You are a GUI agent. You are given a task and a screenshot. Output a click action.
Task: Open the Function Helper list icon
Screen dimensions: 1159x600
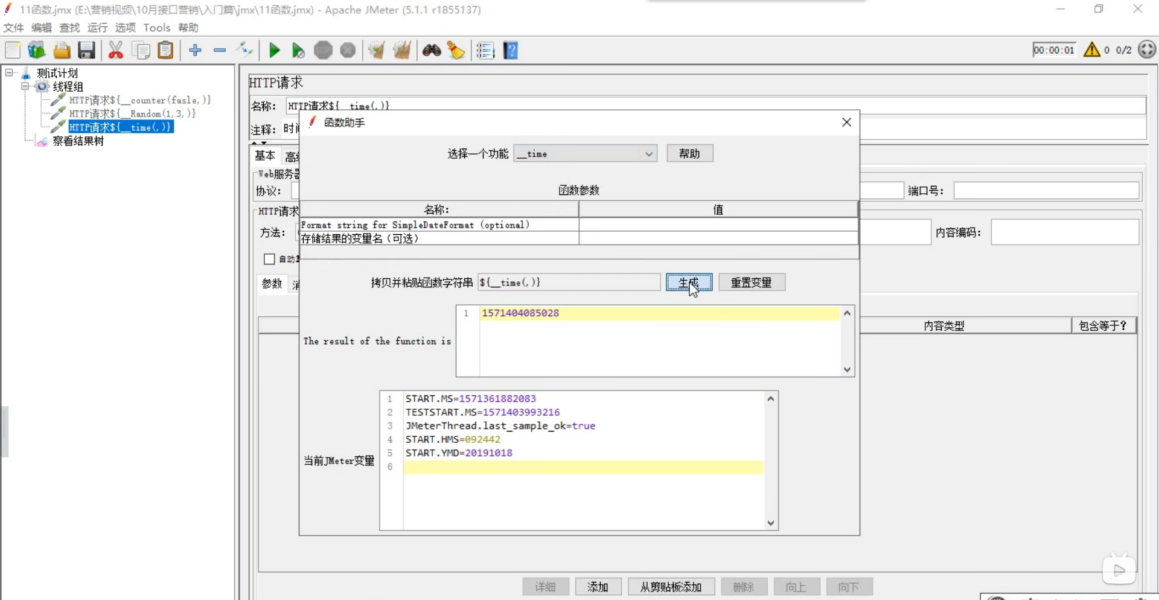485,50
